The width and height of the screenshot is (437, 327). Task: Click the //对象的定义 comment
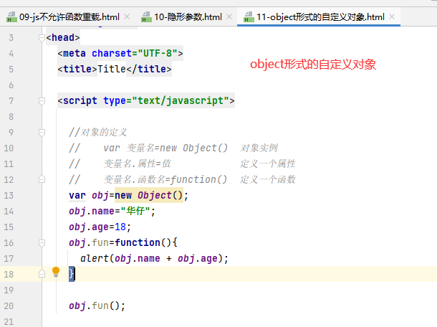98,132
